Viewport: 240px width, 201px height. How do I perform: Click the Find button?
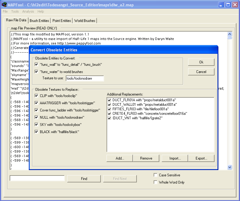[x=84, y=178]
